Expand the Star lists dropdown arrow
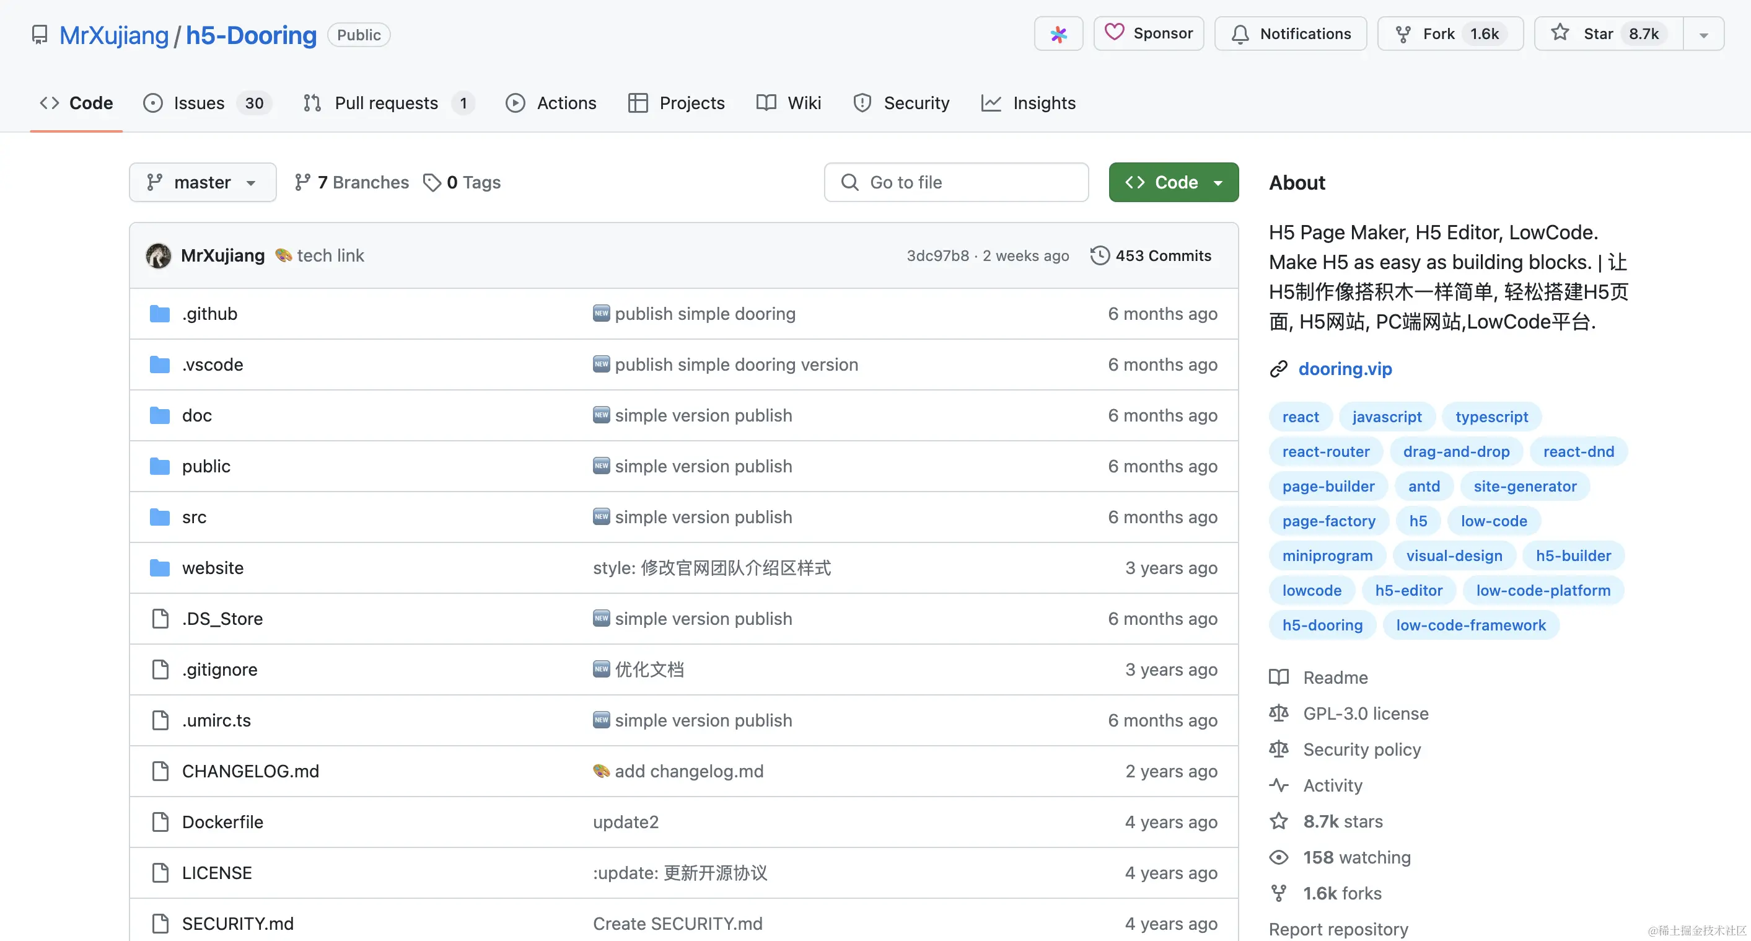The height and width of the screenshot is (941, 1751). pos(1703,34)
